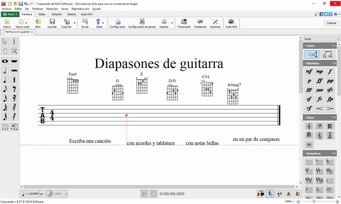Screen dimensions: 341x204
Task: Insert decrescendo hairpin symbol
Action: 330,108
